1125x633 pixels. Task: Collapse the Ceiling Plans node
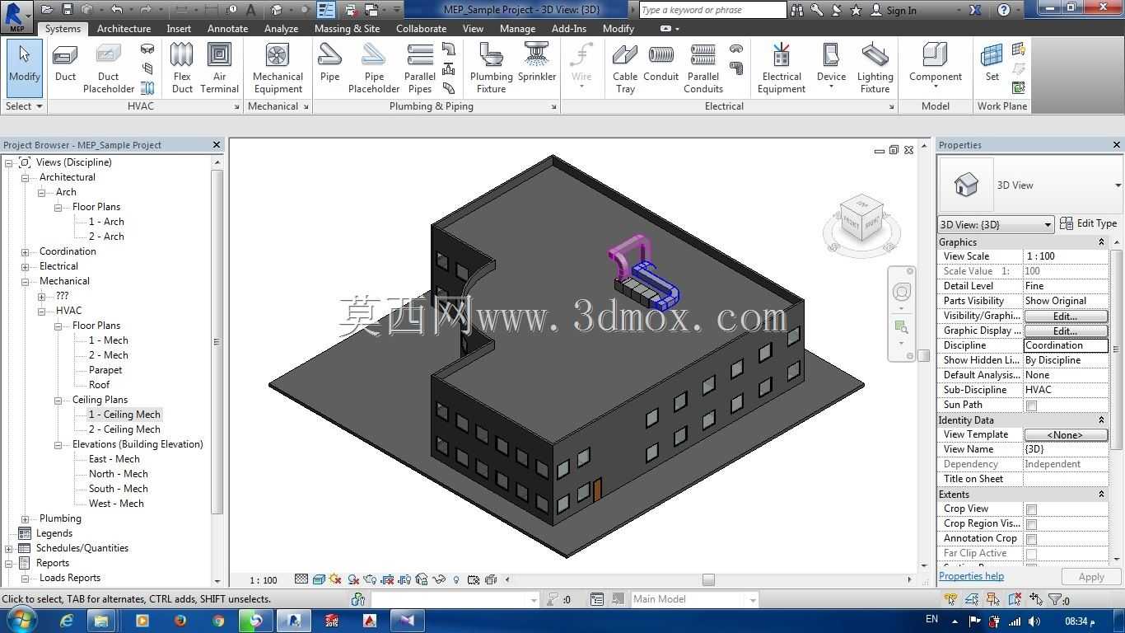point(58,400)
